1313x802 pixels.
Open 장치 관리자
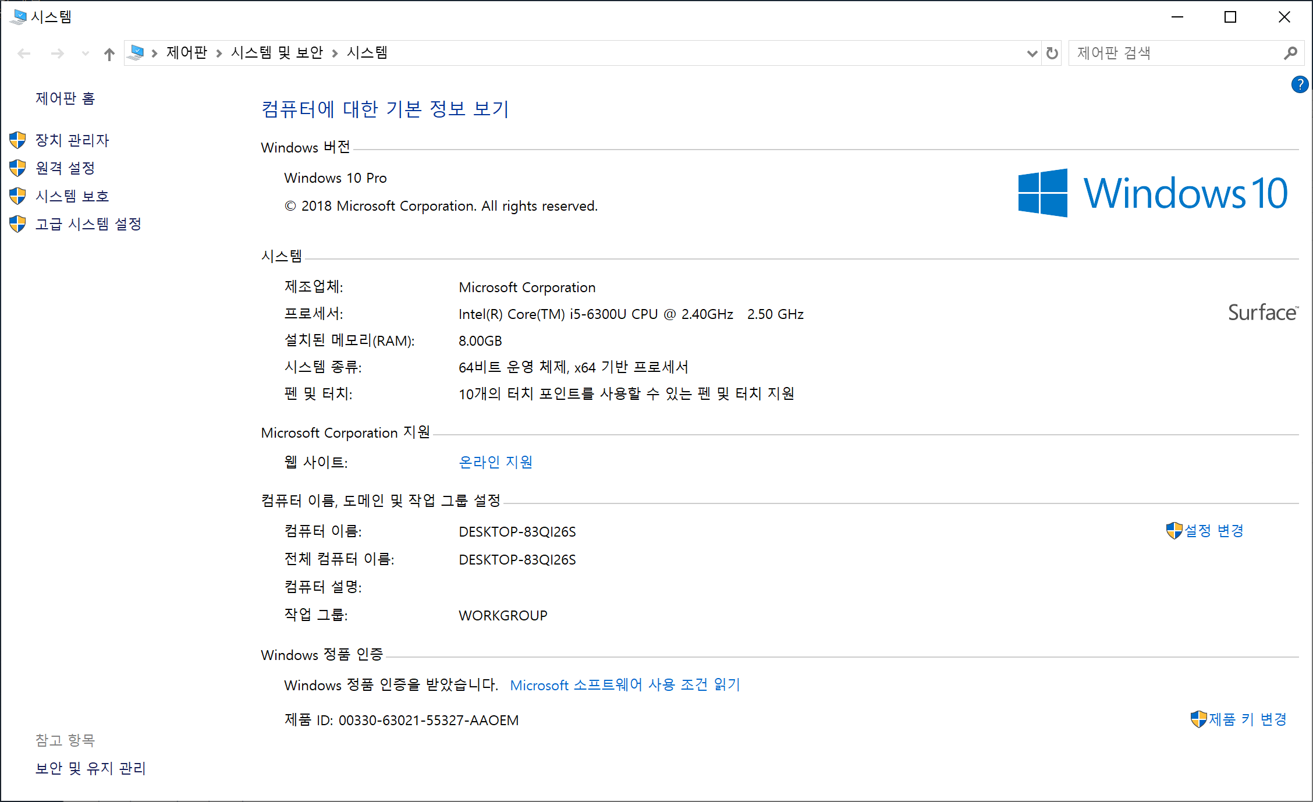coord(72,140)
